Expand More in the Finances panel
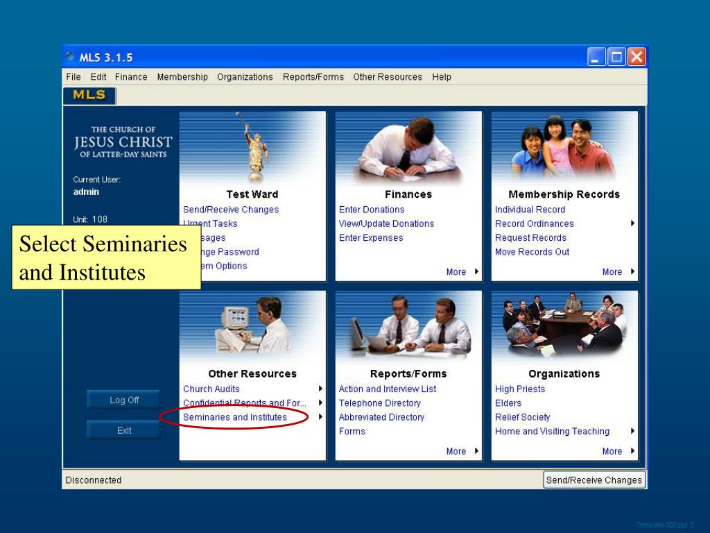The image size is (710, 533). click(462, 272)
